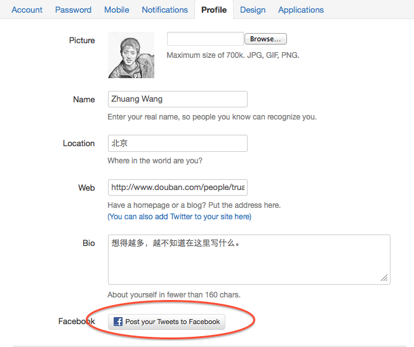Click the picture file path field

tap(205, 39)
